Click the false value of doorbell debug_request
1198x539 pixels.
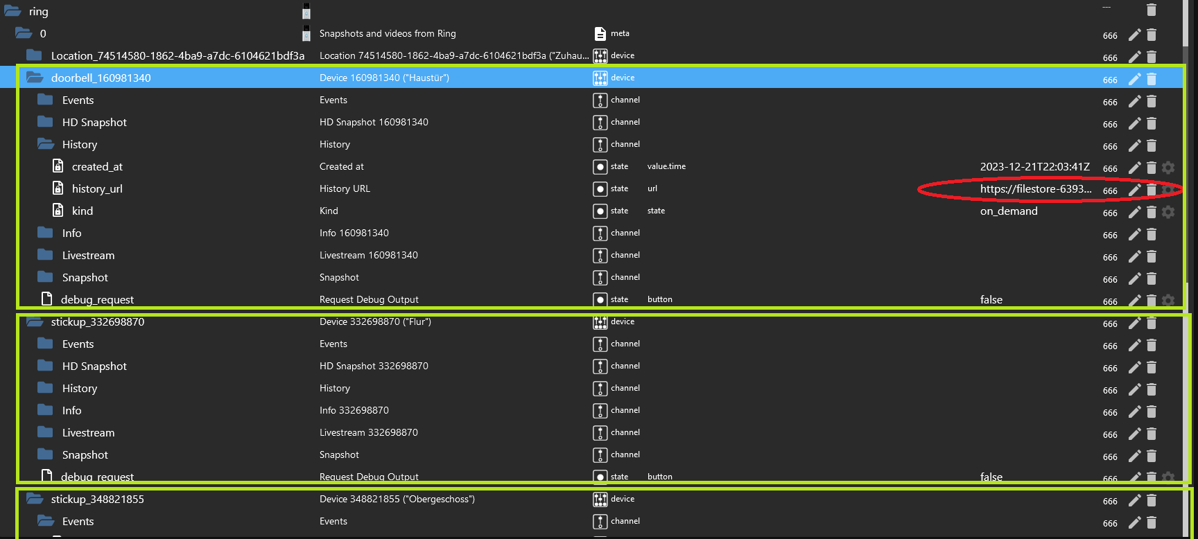click(x=991, y=299)
